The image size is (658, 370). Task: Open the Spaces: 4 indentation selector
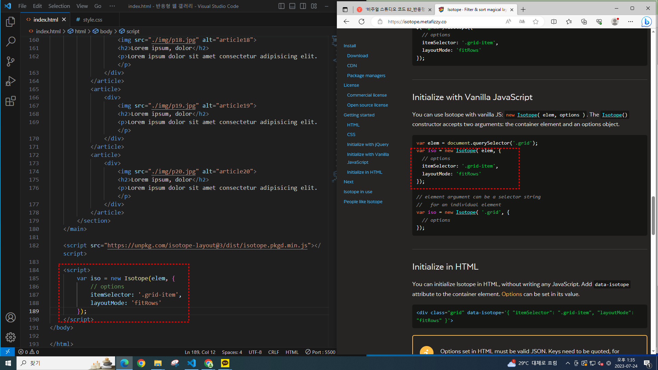point(232,352)
